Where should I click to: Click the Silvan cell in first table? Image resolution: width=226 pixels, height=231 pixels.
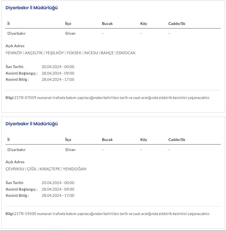70,34
